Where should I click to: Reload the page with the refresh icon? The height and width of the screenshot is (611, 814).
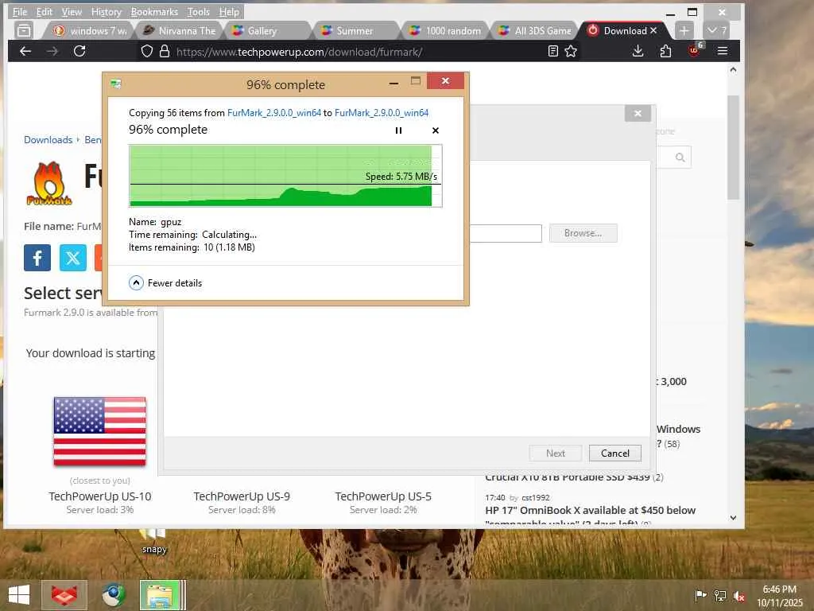coord(79,51)
